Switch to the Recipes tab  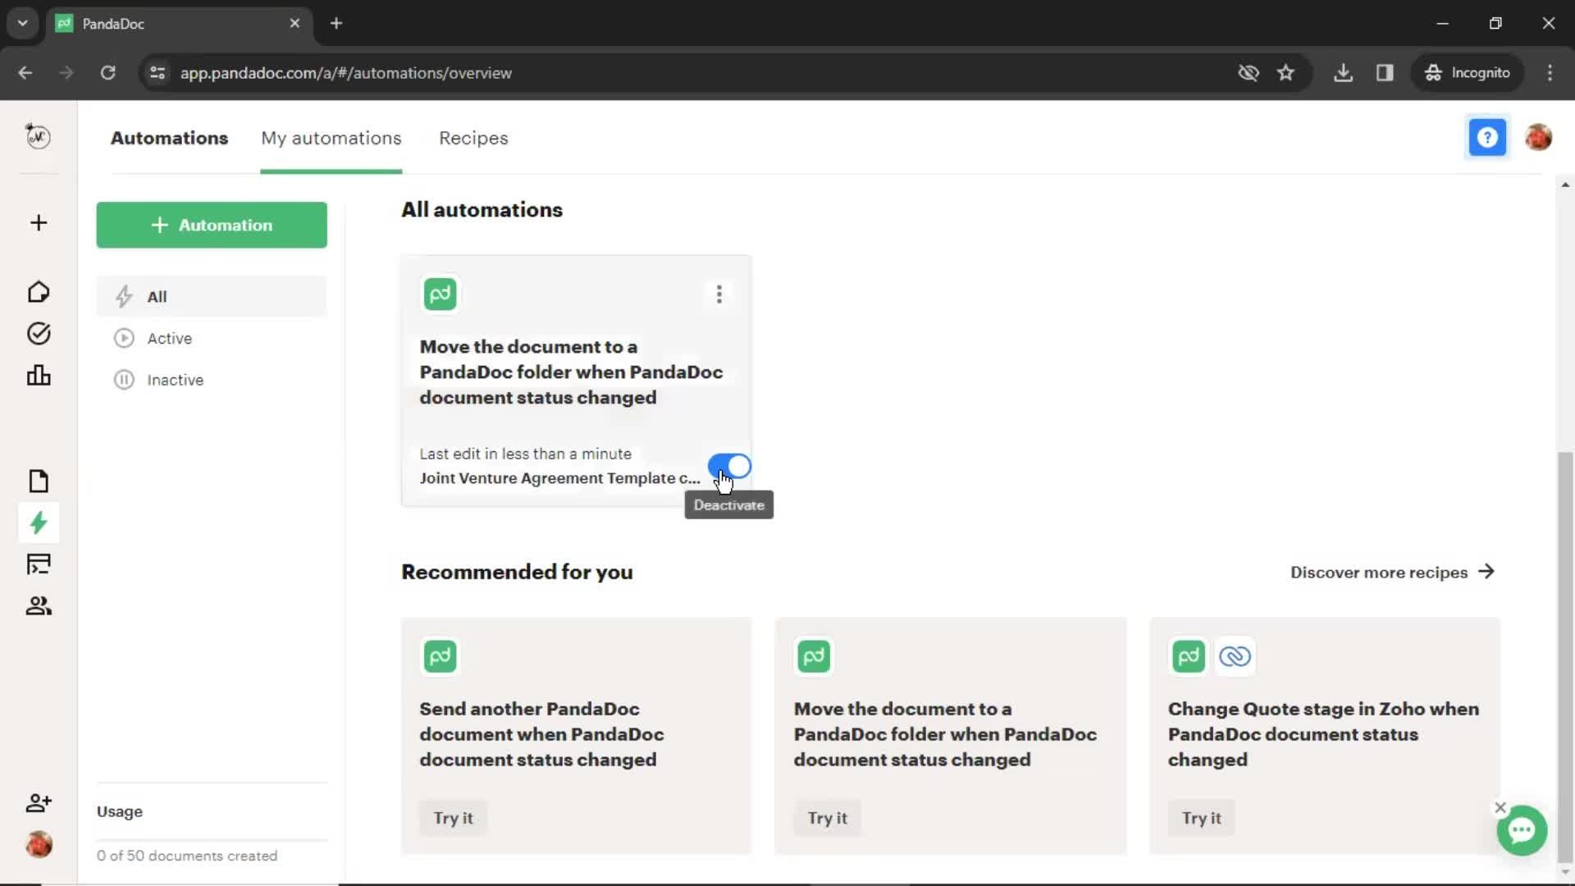(x=472, y=137)
